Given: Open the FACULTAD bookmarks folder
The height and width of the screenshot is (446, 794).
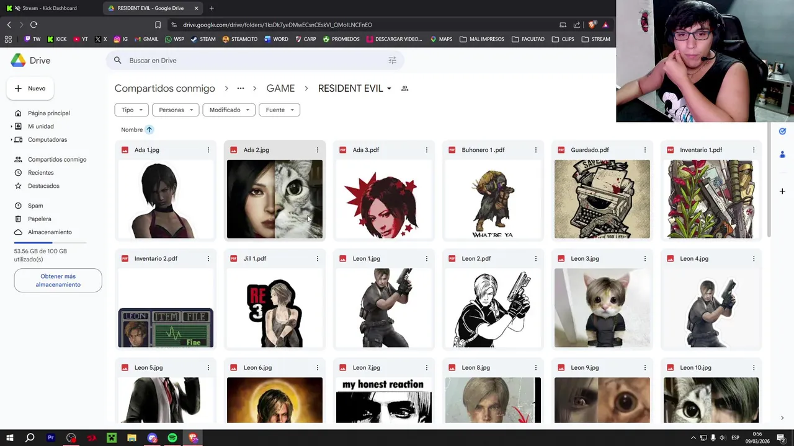Looking at the screenshot, I should pyautogui.click(x=528, y=39).
